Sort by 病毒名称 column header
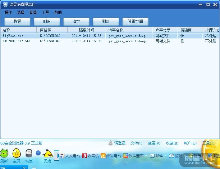Screen dimensions: 220x169 [x=129, y=30]
